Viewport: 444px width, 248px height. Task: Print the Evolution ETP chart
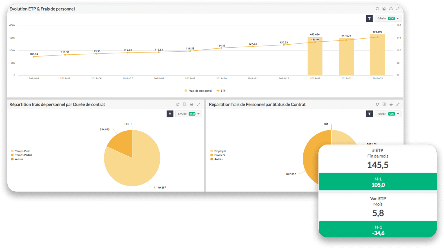[391, 9]
